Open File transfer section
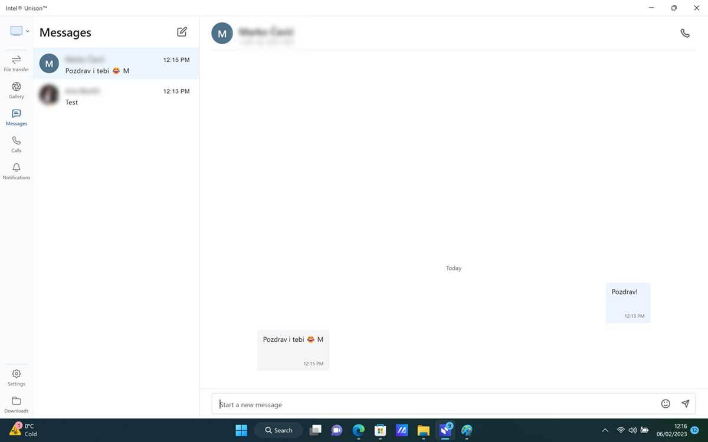The image size is (708, 442). pos(17,63)
